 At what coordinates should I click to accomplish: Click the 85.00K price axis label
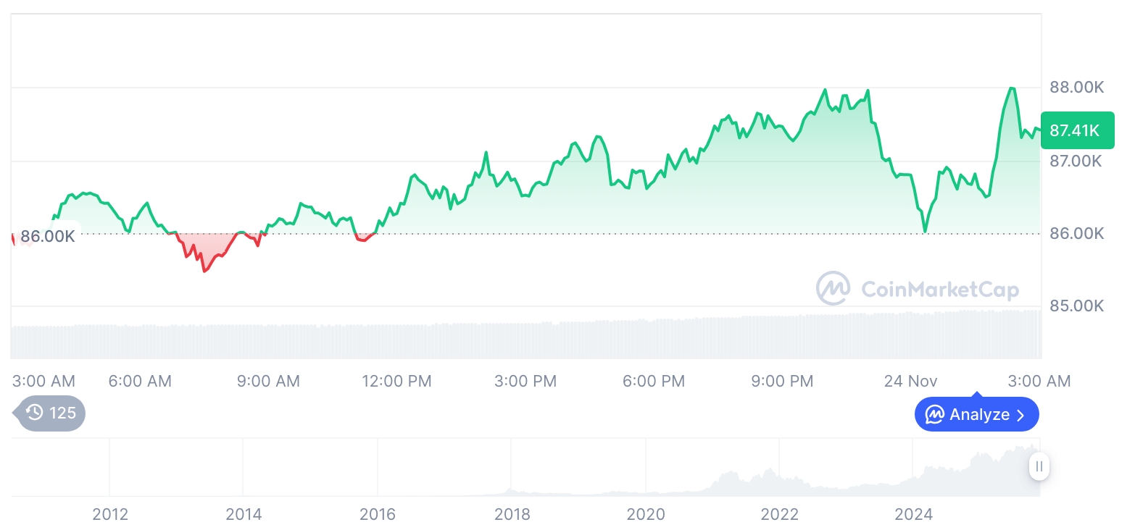[1076, 306]
